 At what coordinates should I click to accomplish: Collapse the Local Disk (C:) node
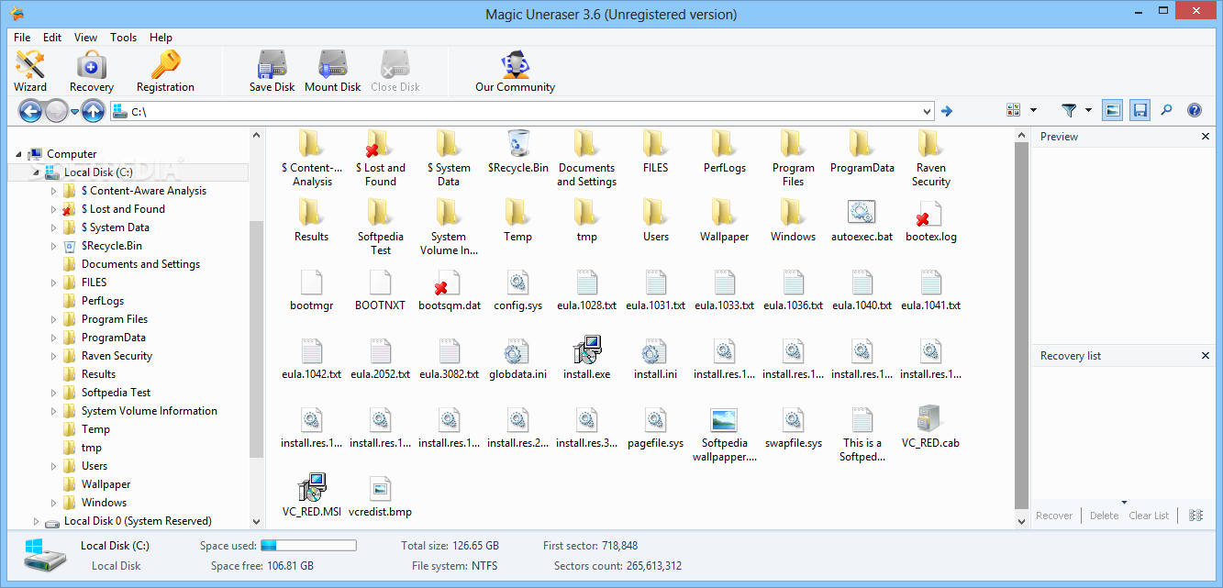[x=37, y=172]
